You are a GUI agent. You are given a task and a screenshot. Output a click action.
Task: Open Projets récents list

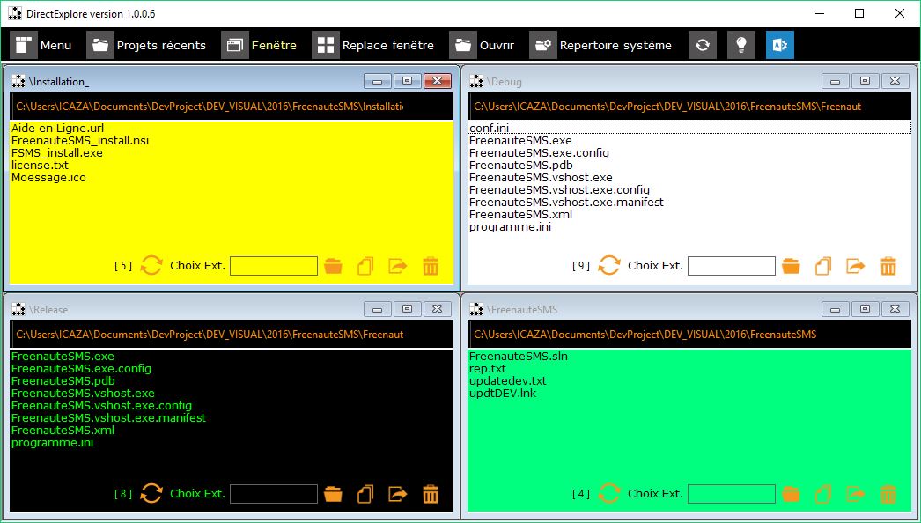pos(146,45)
